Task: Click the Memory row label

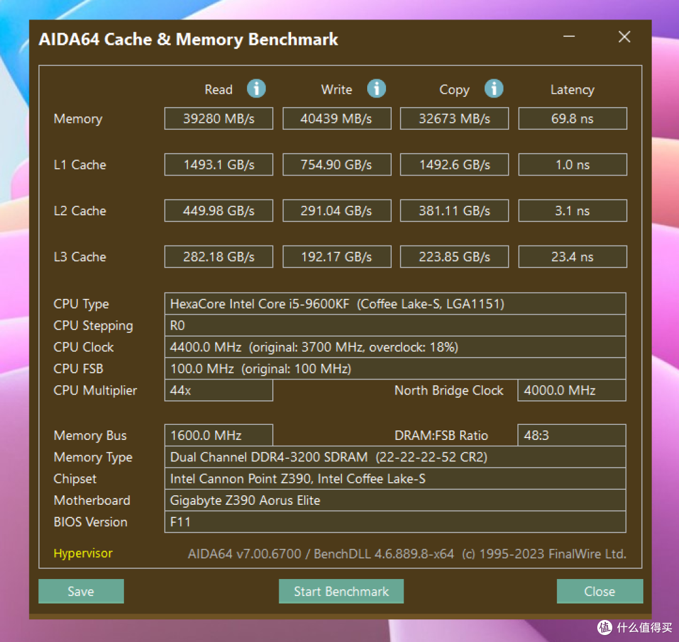Action: 78,119
